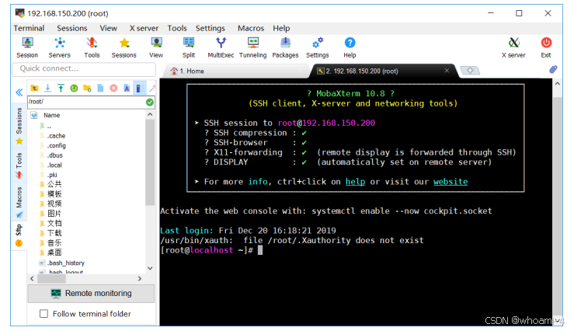
Task: Go to parent folder SFTP icon
Action: tap(34, 89)
